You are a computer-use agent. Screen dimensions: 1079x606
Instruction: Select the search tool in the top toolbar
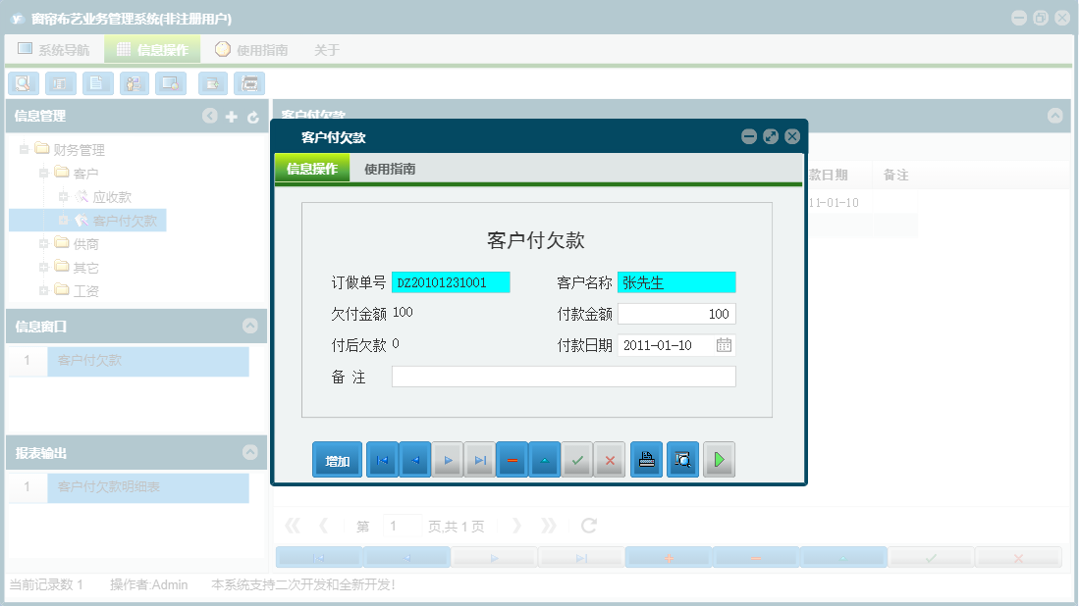click(23, 83)
